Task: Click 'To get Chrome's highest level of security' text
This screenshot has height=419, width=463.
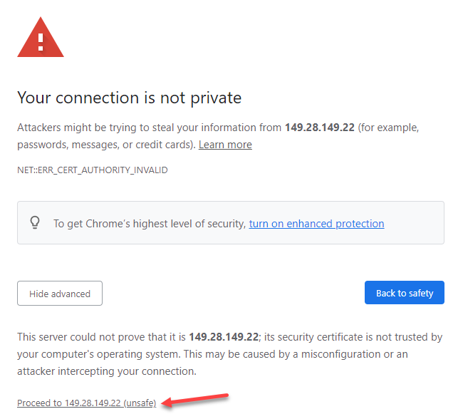Action: pos(150,224)
